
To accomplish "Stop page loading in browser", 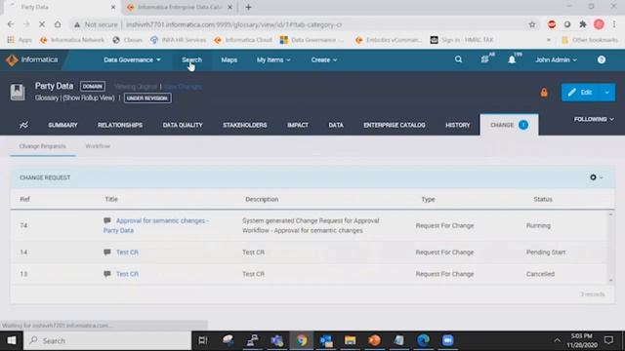I will (x=41, y=24).
